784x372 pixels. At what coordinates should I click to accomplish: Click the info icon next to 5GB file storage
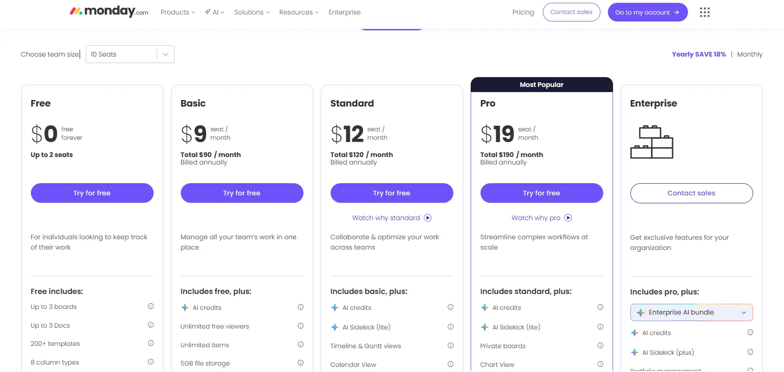pos(300,362)
